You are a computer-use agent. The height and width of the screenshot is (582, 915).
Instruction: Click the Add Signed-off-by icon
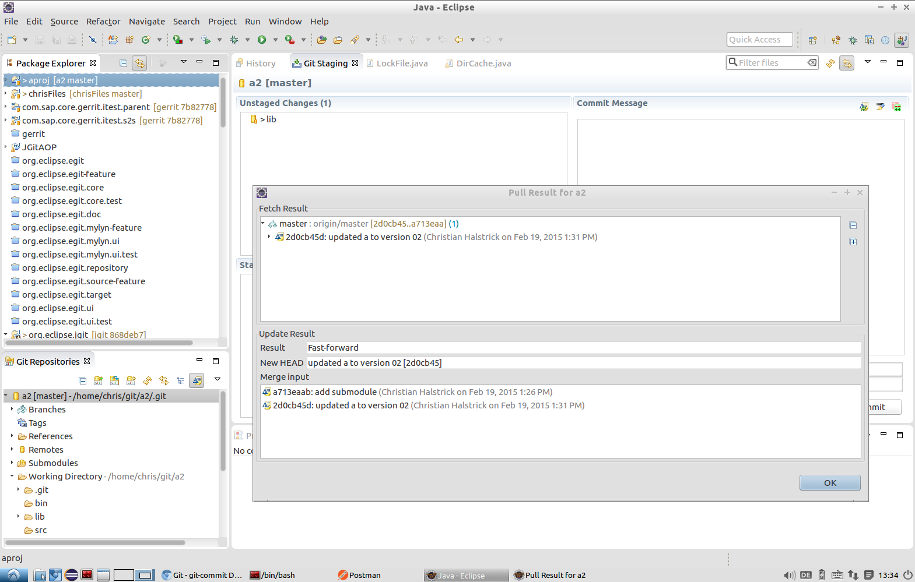880,107
